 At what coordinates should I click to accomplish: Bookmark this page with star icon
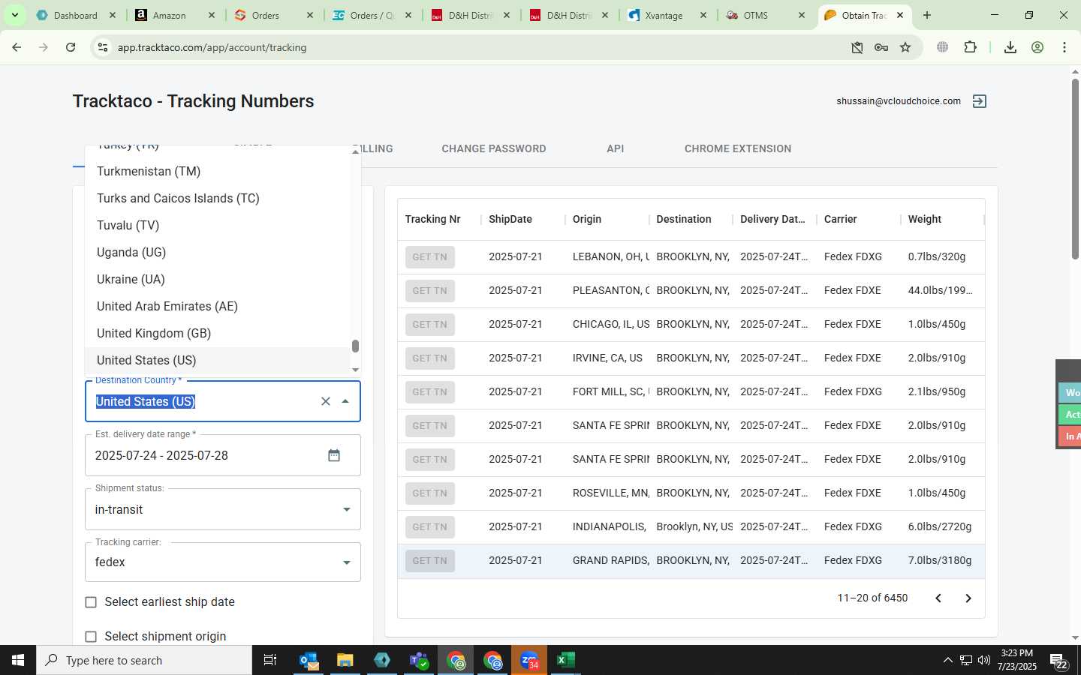pyautogui.click(x=905, y=47)
